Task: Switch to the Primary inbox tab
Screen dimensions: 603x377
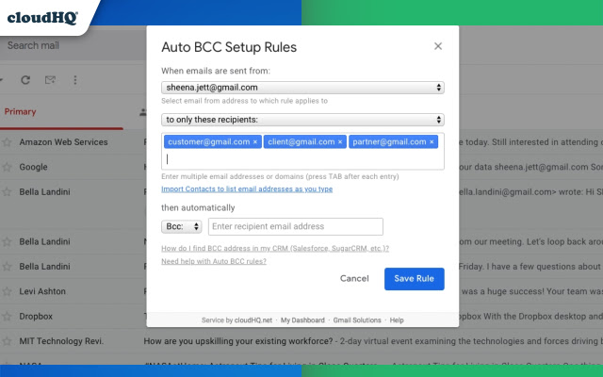Action: pos(21,111)
